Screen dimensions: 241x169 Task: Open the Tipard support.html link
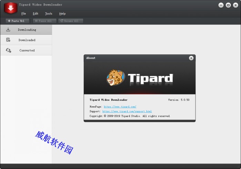coord(127,111)
